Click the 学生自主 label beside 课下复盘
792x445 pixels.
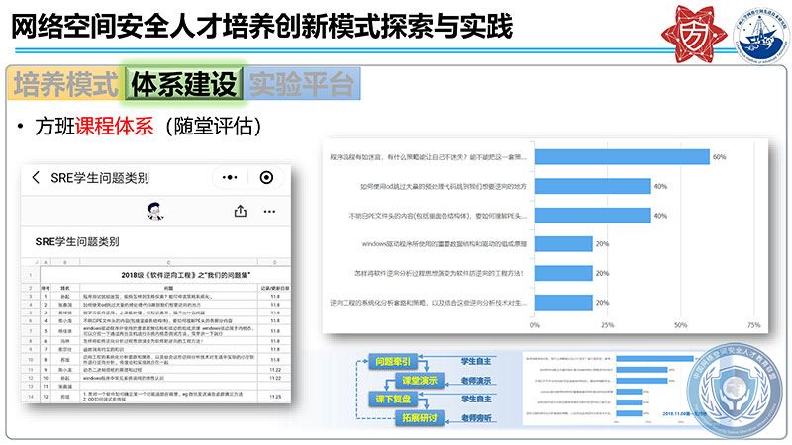[x=476, y=399]
